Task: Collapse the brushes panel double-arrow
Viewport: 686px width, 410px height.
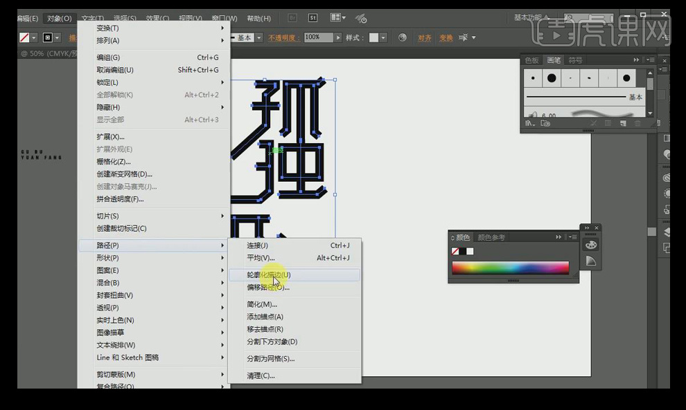Action: [x=636, y=60]
